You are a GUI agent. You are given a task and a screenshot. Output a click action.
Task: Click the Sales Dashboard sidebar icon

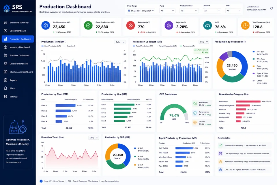(5, 31)
